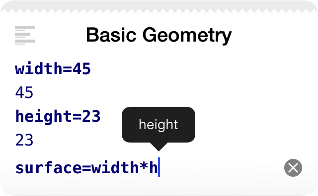
Task: Place cursor in surface=width*h input
Action: click(87, 167)
